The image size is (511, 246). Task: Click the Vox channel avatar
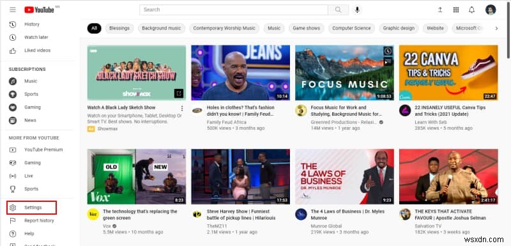tap(93, 215)
